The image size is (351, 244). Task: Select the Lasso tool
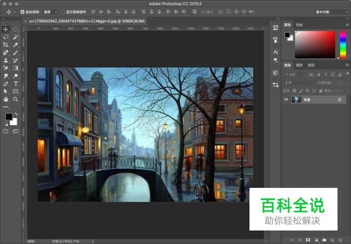click(x=5, y=37)
